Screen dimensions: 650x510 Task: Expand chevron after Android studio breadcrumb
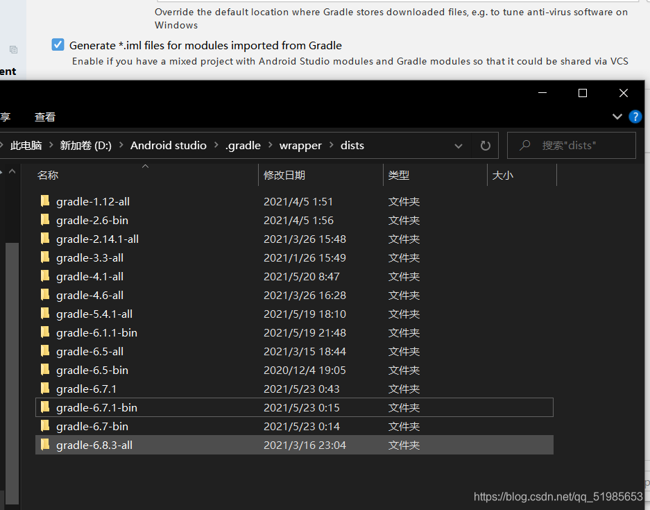tap(216, 145)
